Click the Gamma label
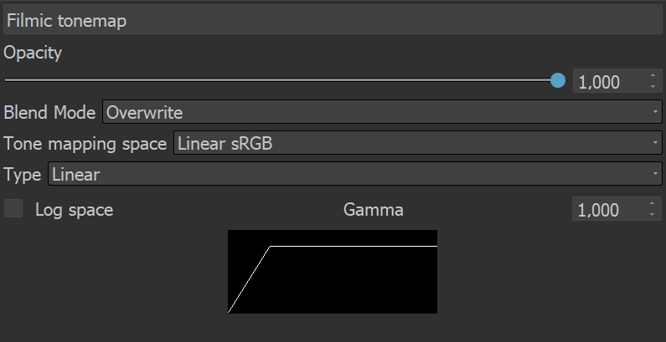Screen dimensions: 666x342 (374, 210)
